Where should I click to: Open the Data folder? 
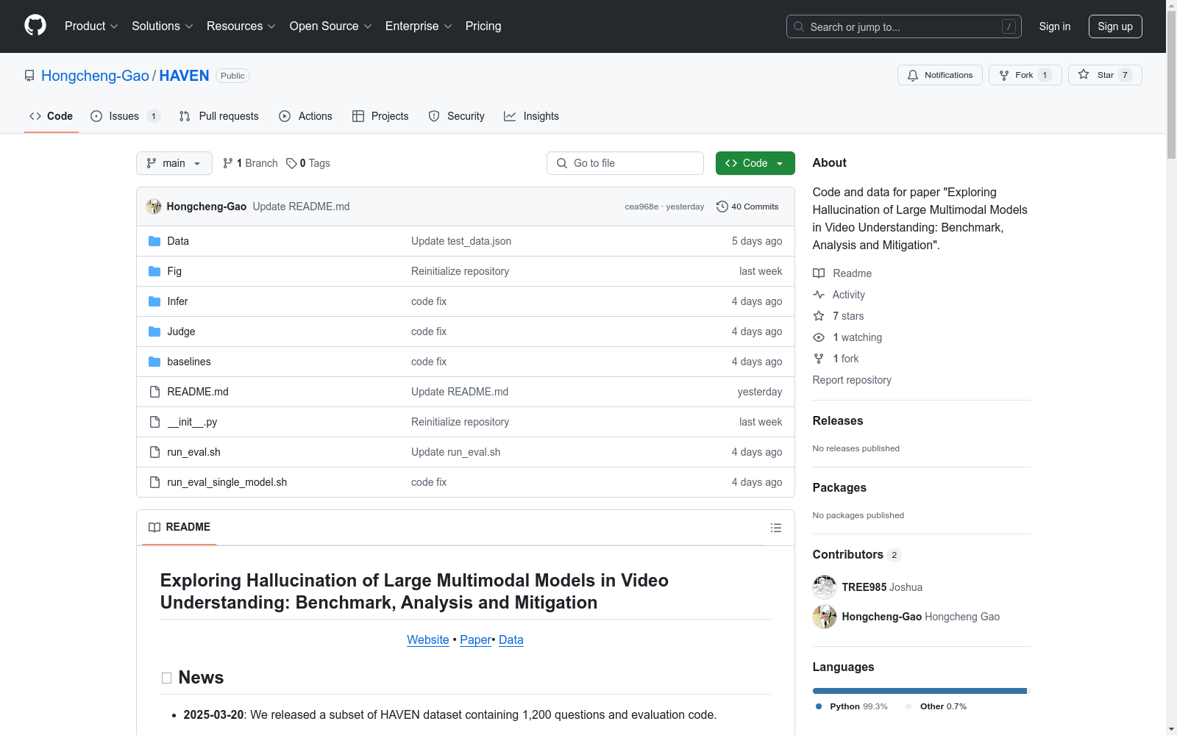point(178,241)
